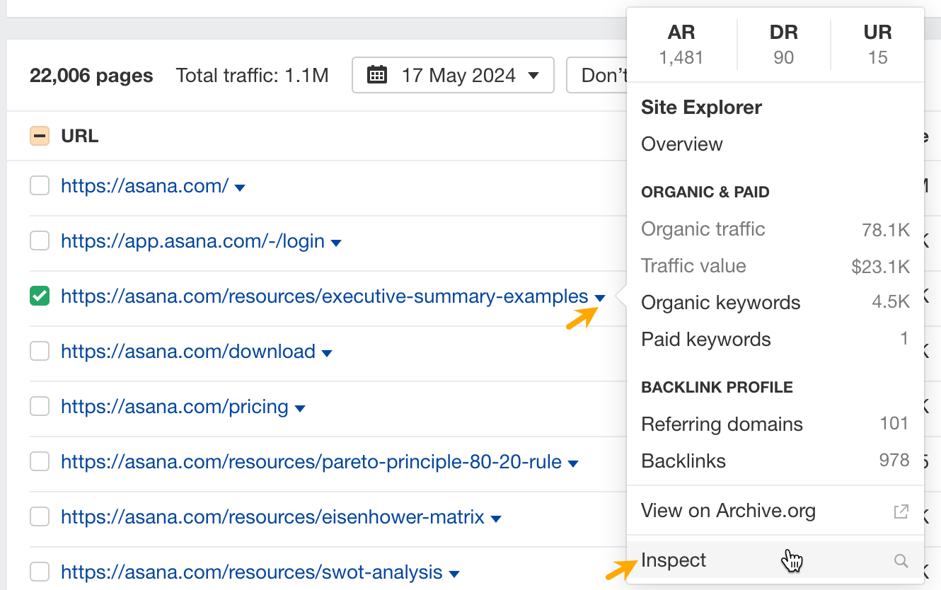Click the external link icon beside View on Archive.org
Viewport: 941px width, 590px height.
coord(901,510)
